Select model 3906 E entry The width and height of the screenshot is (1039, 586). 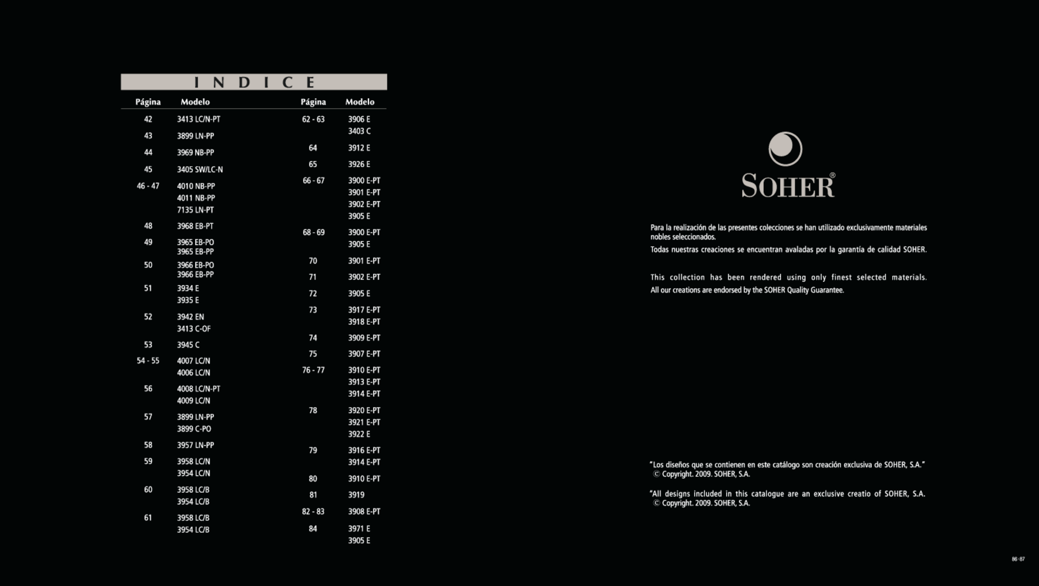[x=359, y=119]
